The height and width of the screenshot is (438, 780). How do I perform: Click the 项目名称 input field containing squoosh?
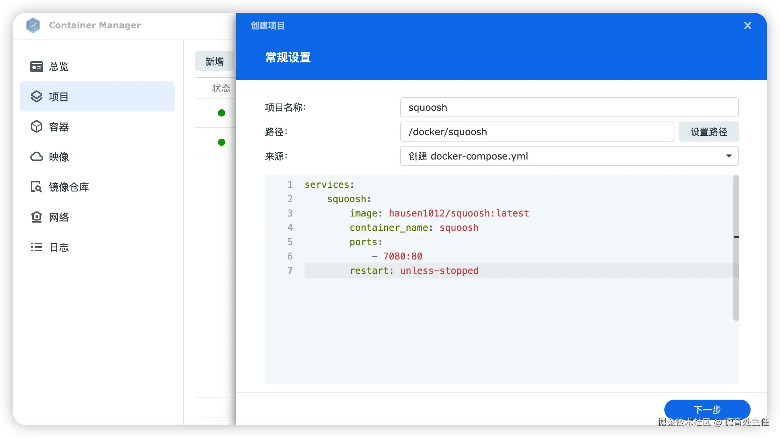(x=569, y=107)
